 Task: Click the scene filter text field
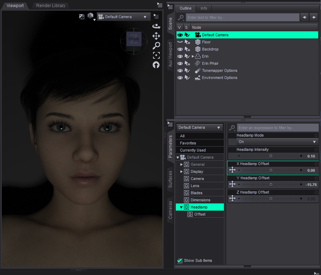pyautogui.click(x=243, y=17)
